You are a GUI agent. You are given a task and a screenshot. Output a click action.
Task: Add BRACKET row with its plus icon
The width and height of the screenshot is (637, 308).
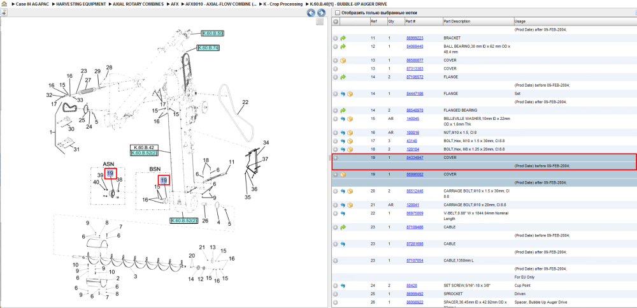coord(336,38)
